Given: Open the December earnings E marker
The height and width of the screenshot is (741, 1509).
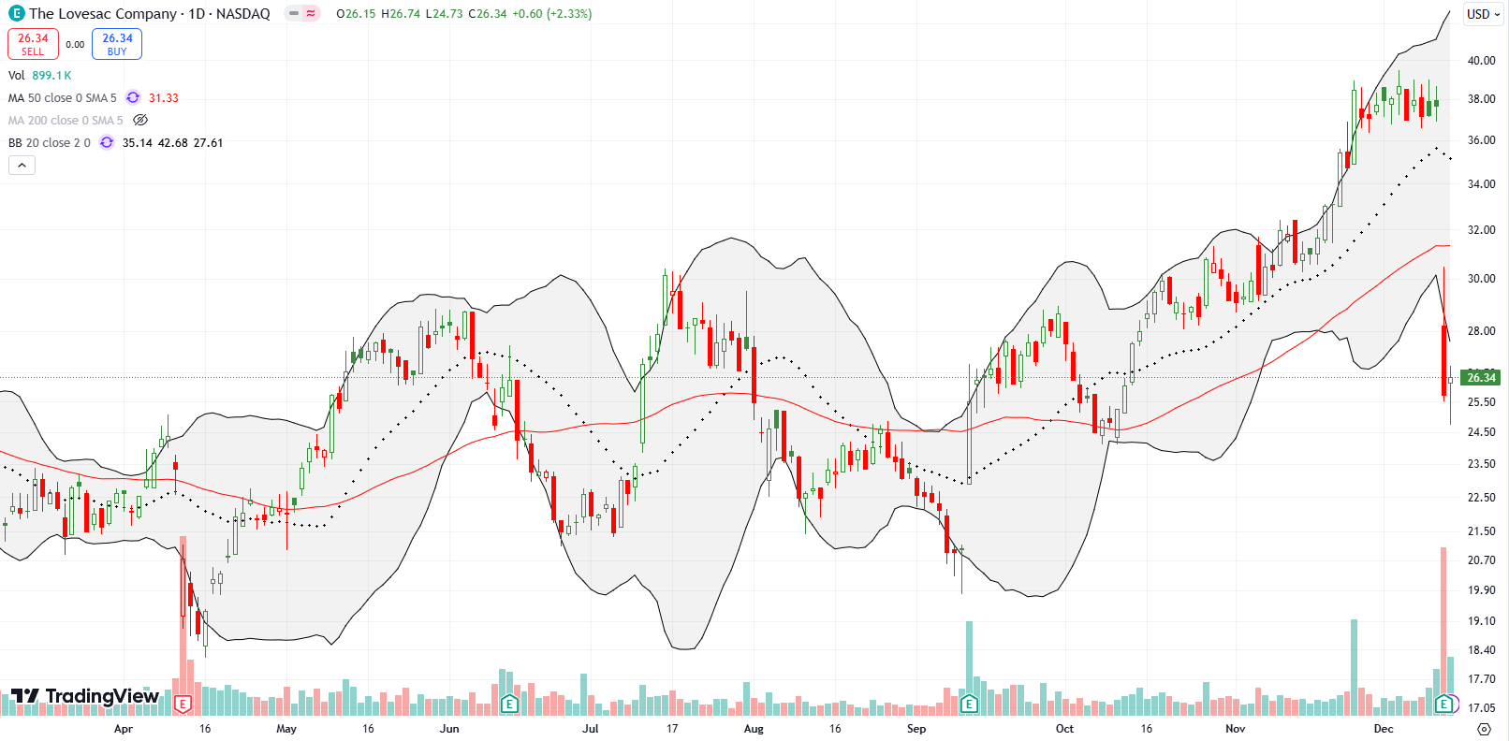Looking at the screenshot, I should [1444, 704].
